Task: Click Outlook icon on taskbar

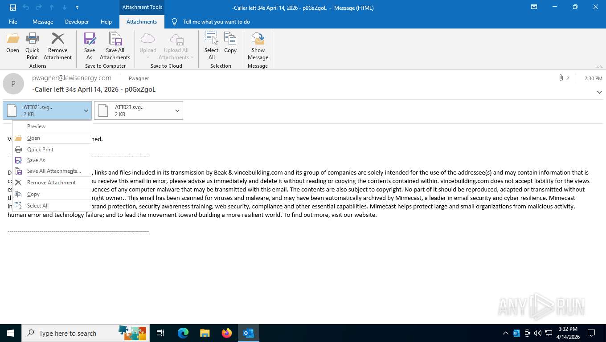Action: click(249, 333)
